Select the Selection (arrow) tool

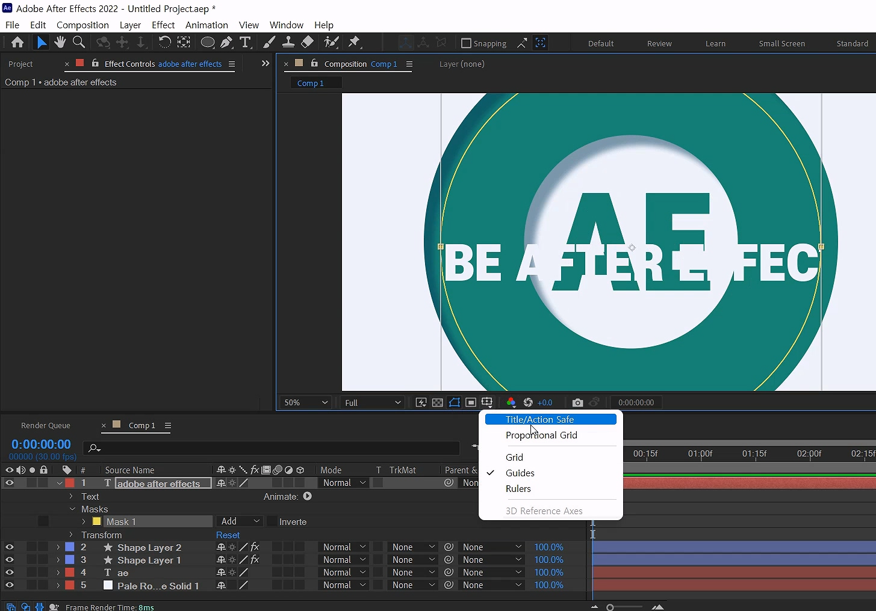[x=41, y=42]
